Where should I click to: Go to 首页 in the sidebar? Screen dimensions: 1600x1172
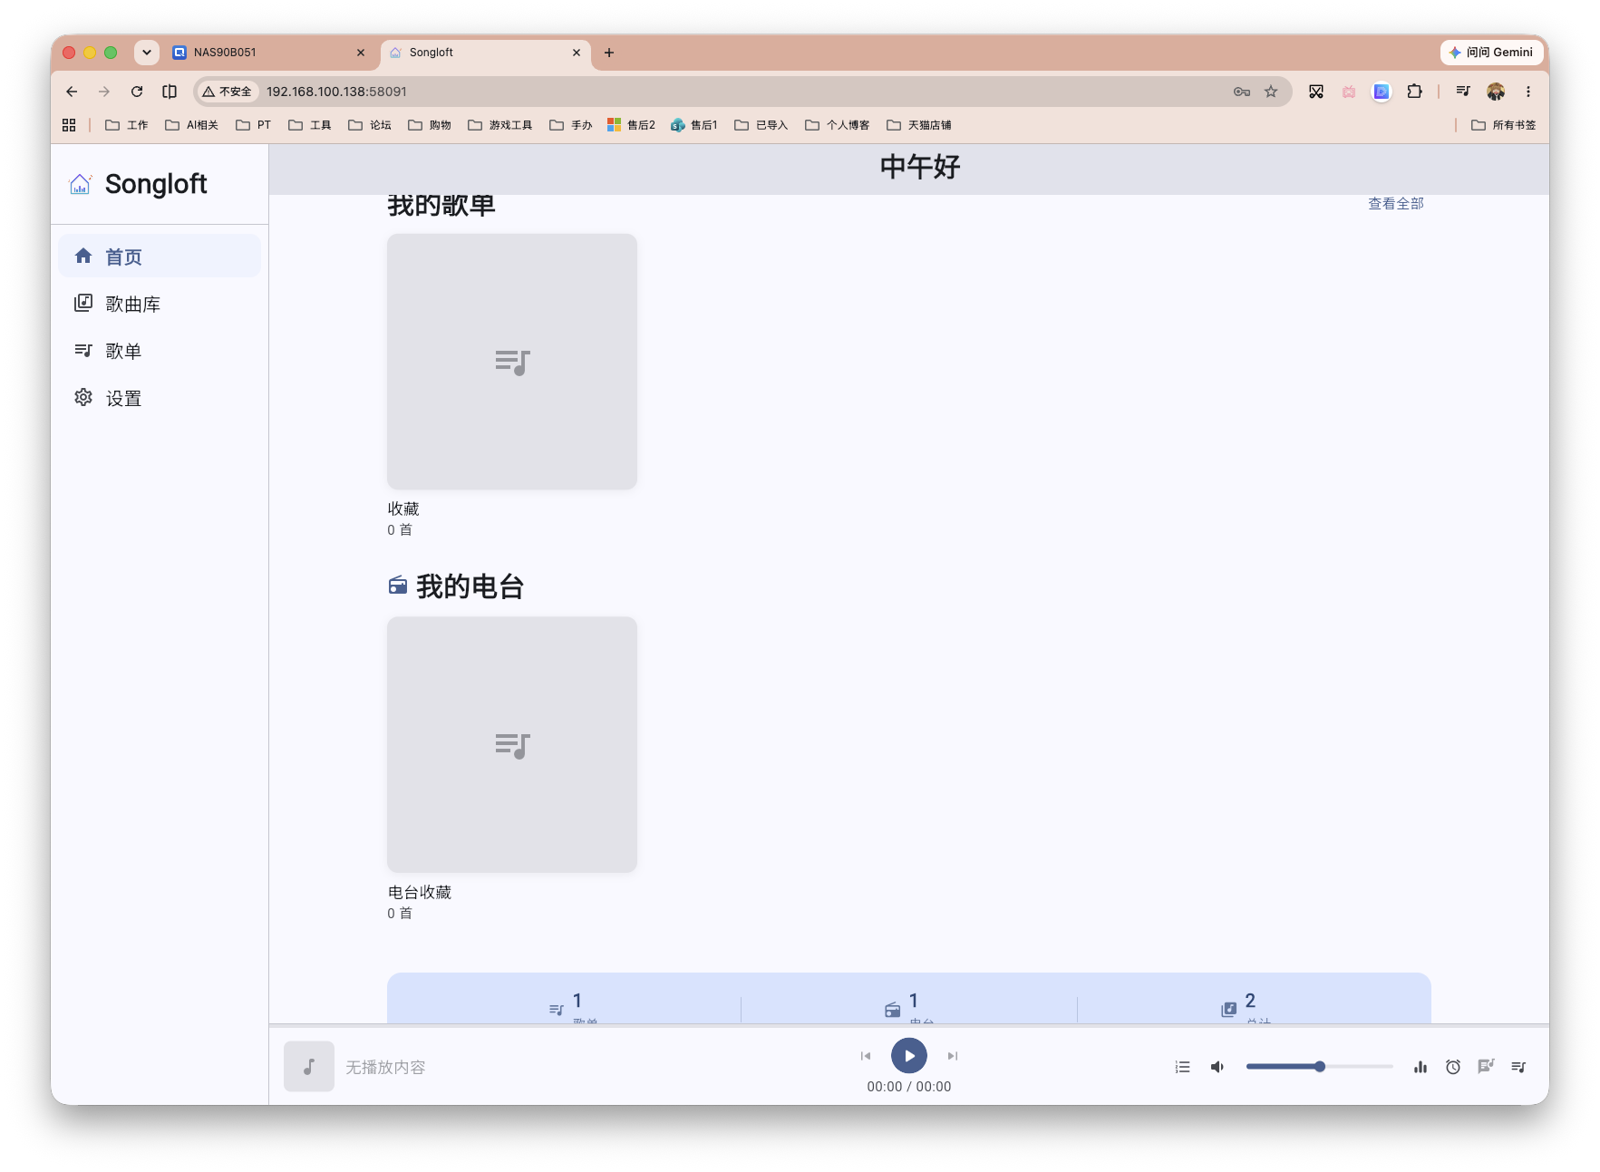(160, 257)
